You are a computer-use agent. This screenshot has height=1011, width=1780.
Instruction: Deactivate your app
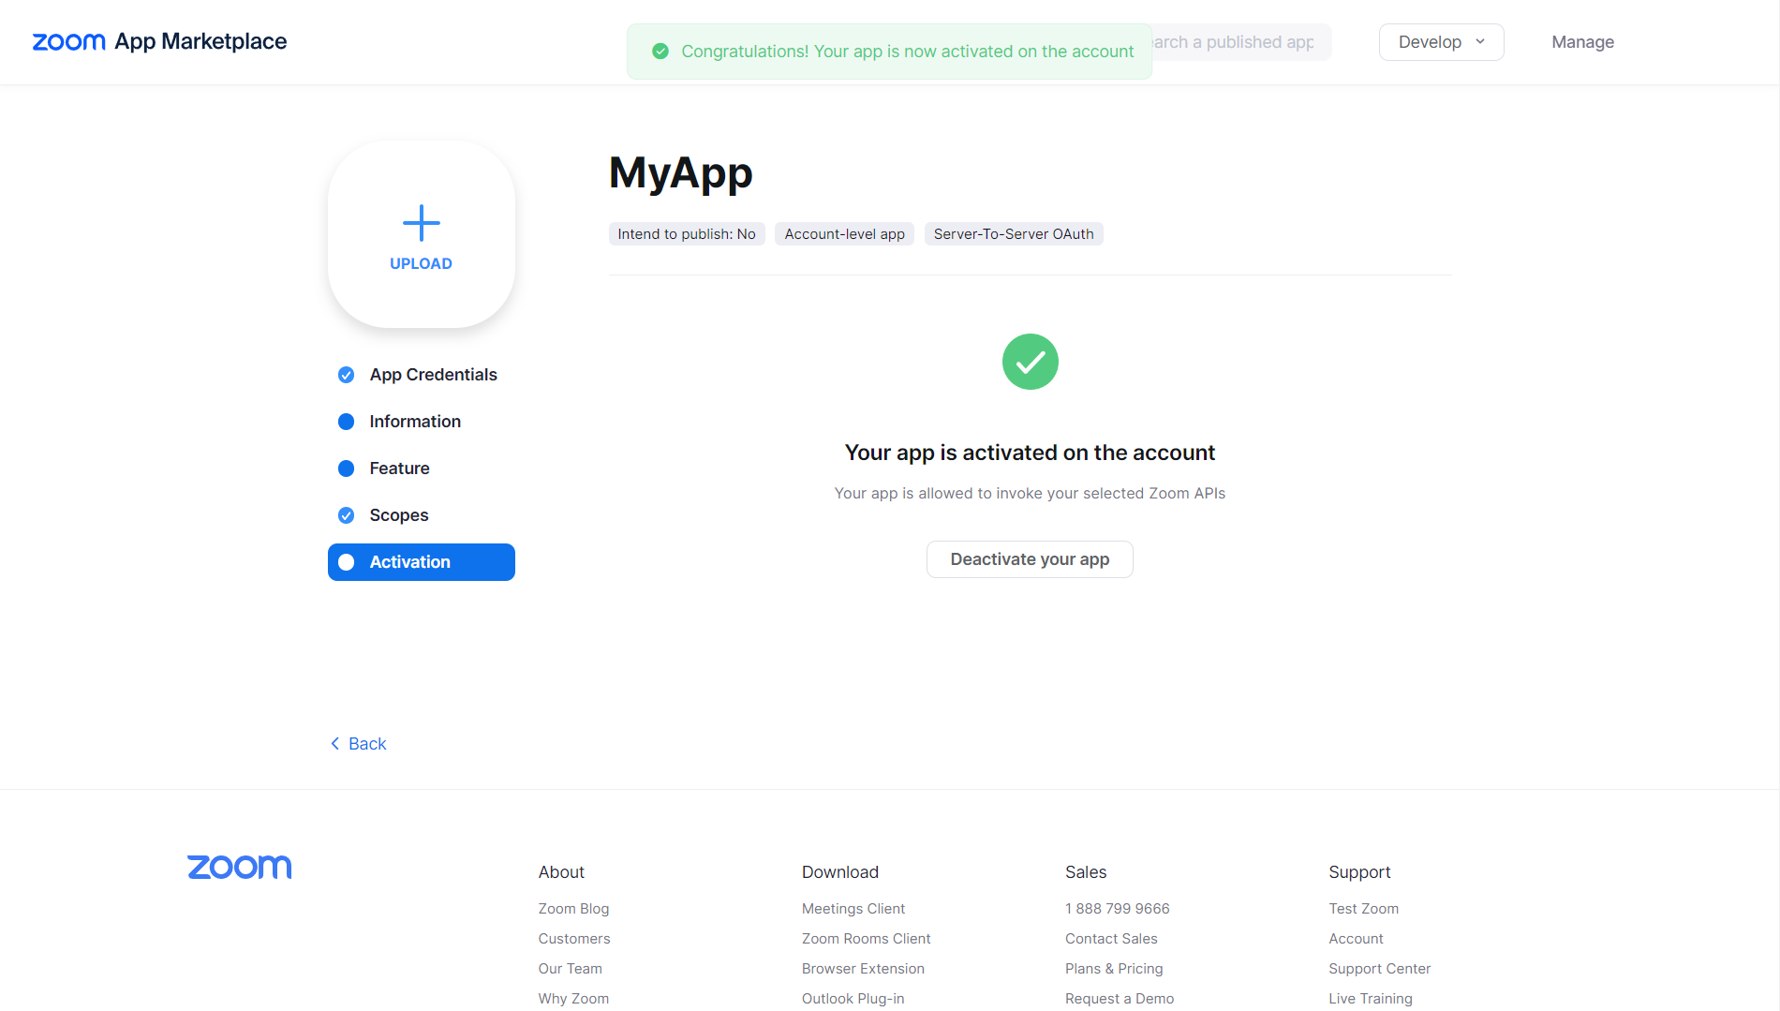pyautogui.click(x=1030, y=559)
